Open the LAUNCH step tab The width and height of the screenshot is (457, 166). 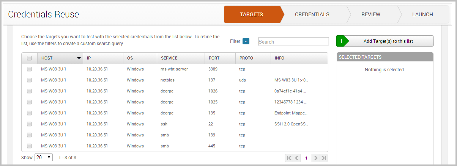point(422,15)
